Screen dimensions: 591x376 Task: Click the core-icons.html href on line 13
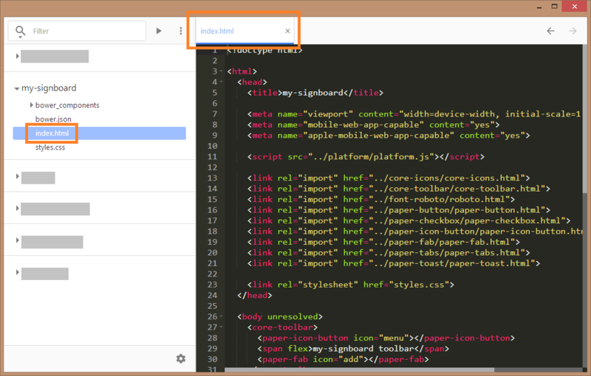[447, 178]
